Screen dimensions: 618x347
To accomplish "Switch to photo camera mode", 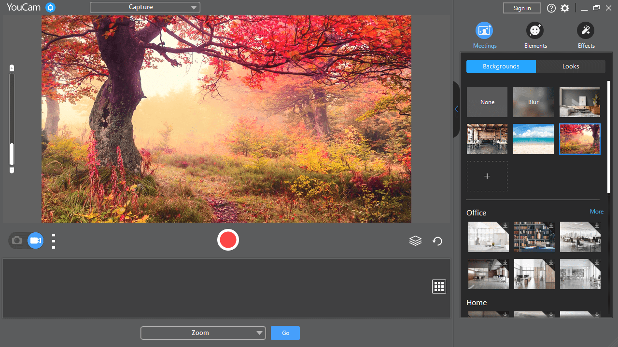I will (x=17, y=240).
